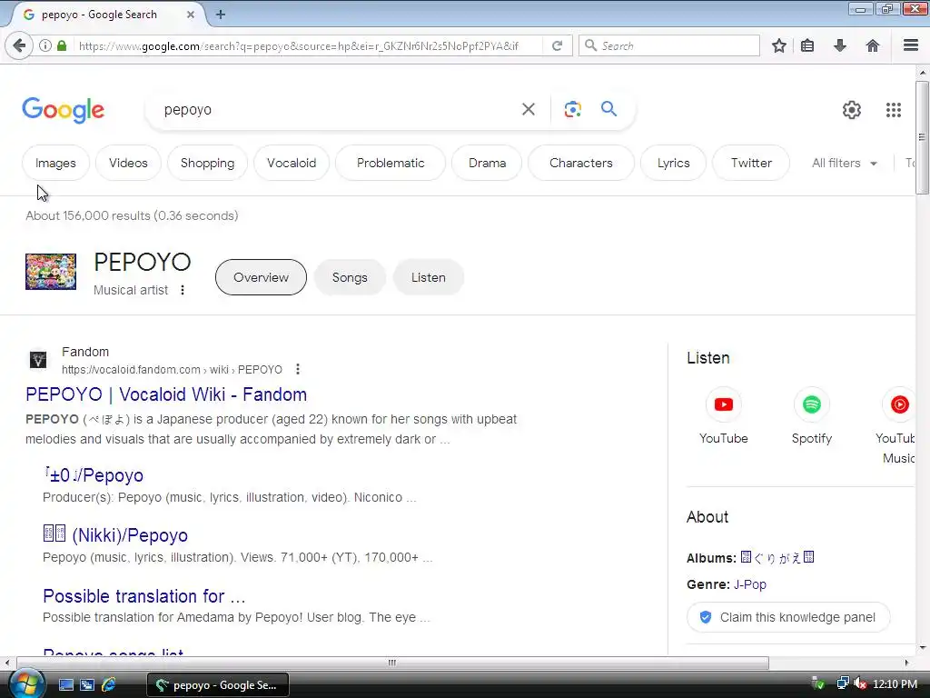This screenshot has height=698, width=930.
Task: Search by image with Google Lens icon
Action: click(x=572, y=109)
